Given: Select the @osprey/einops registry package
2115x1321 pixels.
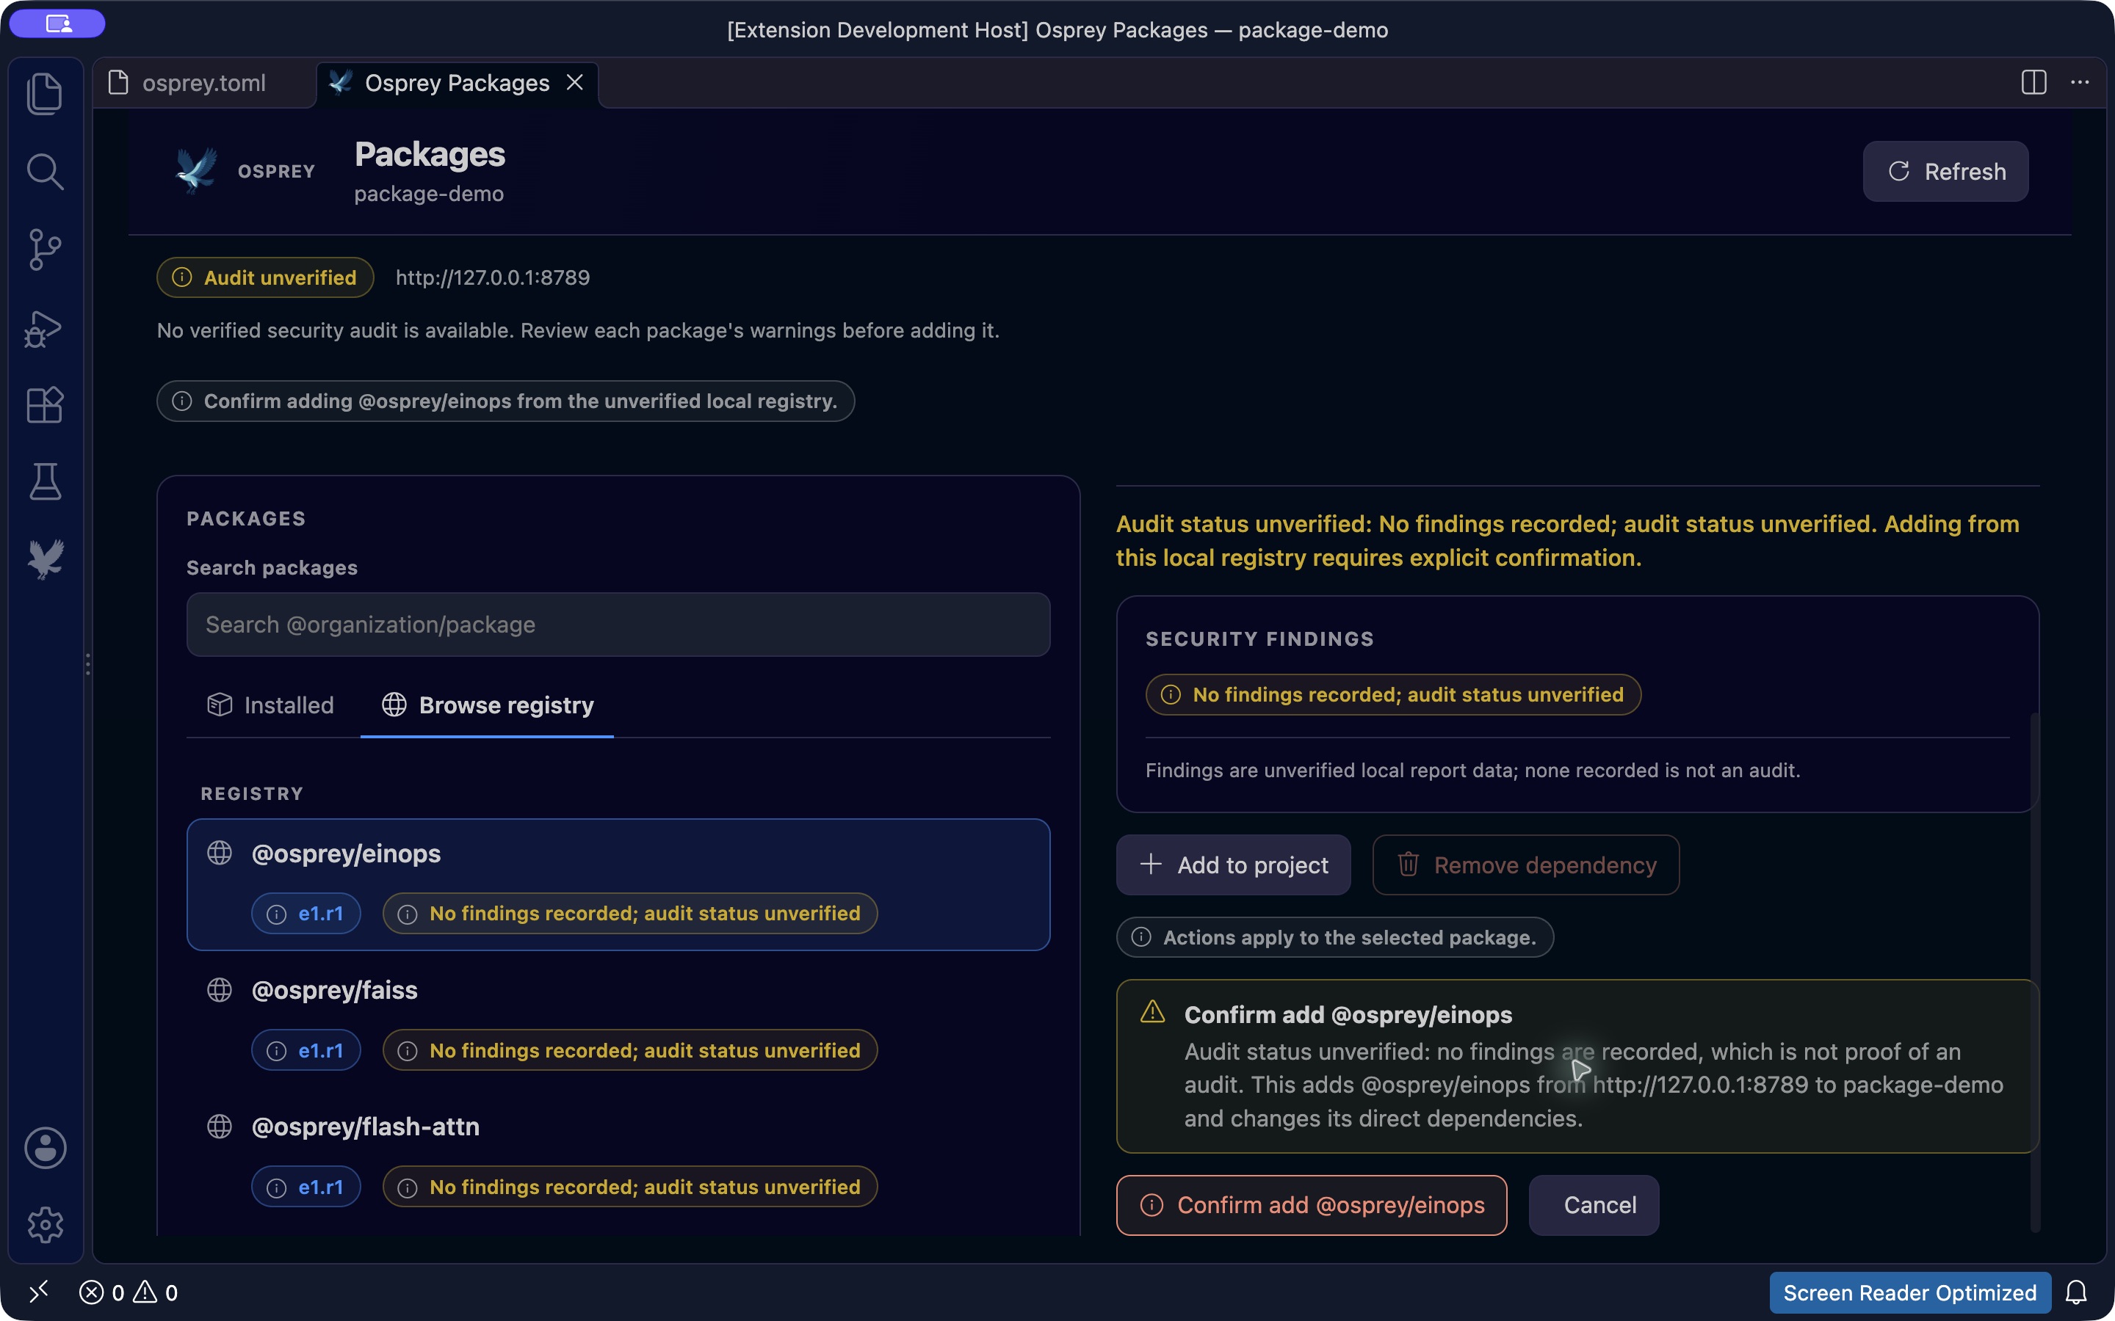Looking at the screenshot, I should tap(618, 884).
